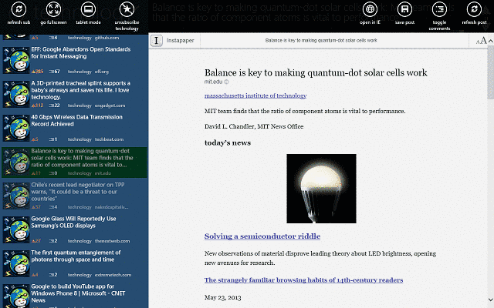The width and height of the screenshot is (494, 308).
Task: Open post in IE
Action: (x=370, y=9)
